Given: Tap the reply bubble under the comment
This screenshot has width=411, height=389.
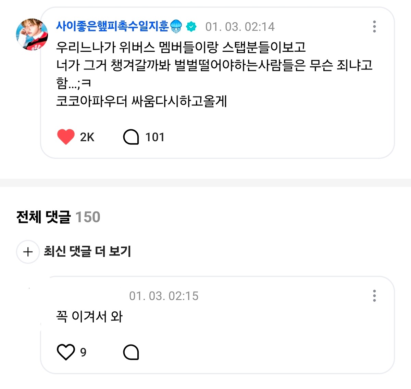Looking at the screenshot, I should pyautogui.click(x=131, y=352).
